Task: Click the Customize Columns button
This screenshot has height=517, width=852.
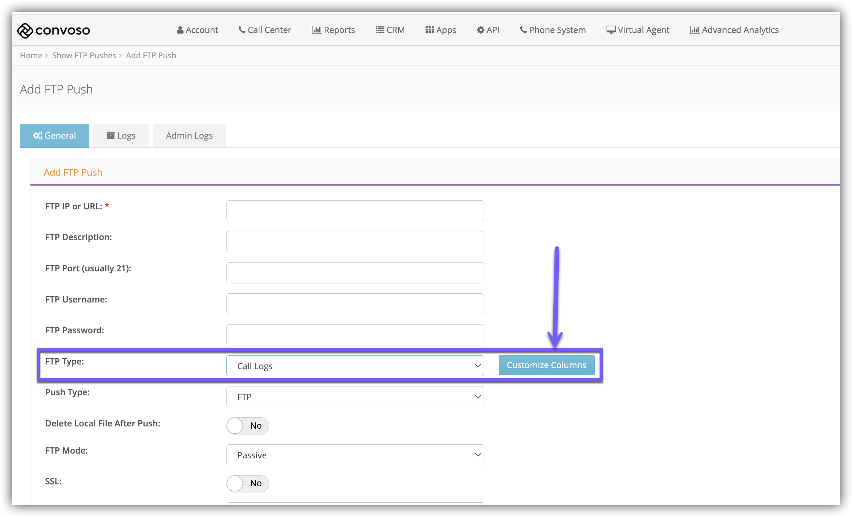Action: [546, 365]
